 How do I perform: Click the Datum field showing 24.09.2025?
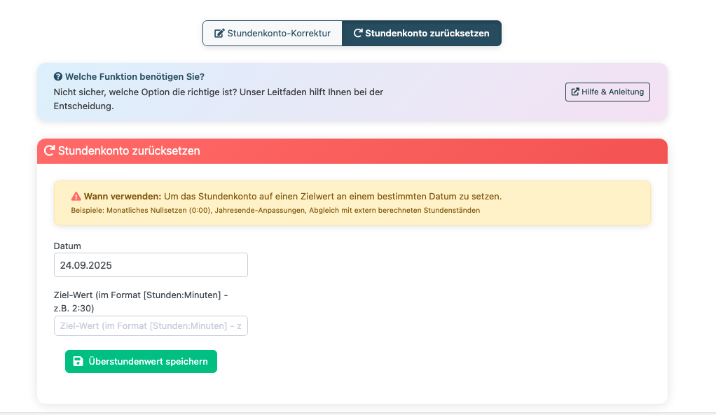pyautogui.click(x=151, y=265)
